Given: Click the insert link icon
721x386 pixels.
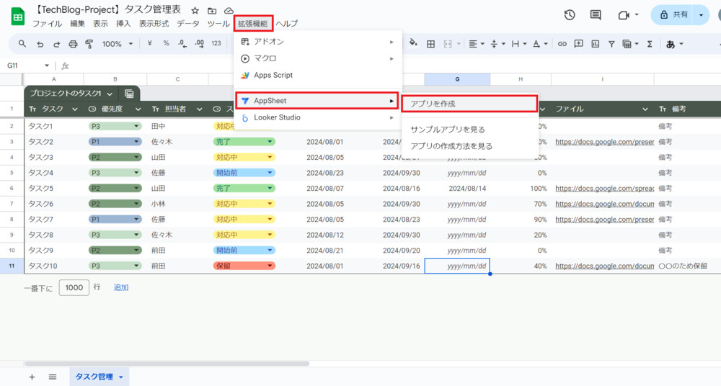Looking at the screenshot, I should tap(562, 44).
